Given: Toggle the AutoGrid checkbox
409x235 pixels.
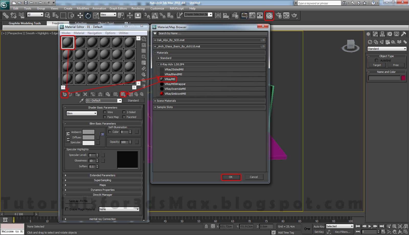Looking at the screenshot, I should coord(376,60).
